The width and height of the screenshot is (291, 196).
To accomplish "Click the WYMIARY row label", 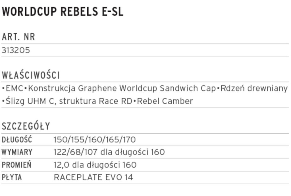I will click(17, 152).
